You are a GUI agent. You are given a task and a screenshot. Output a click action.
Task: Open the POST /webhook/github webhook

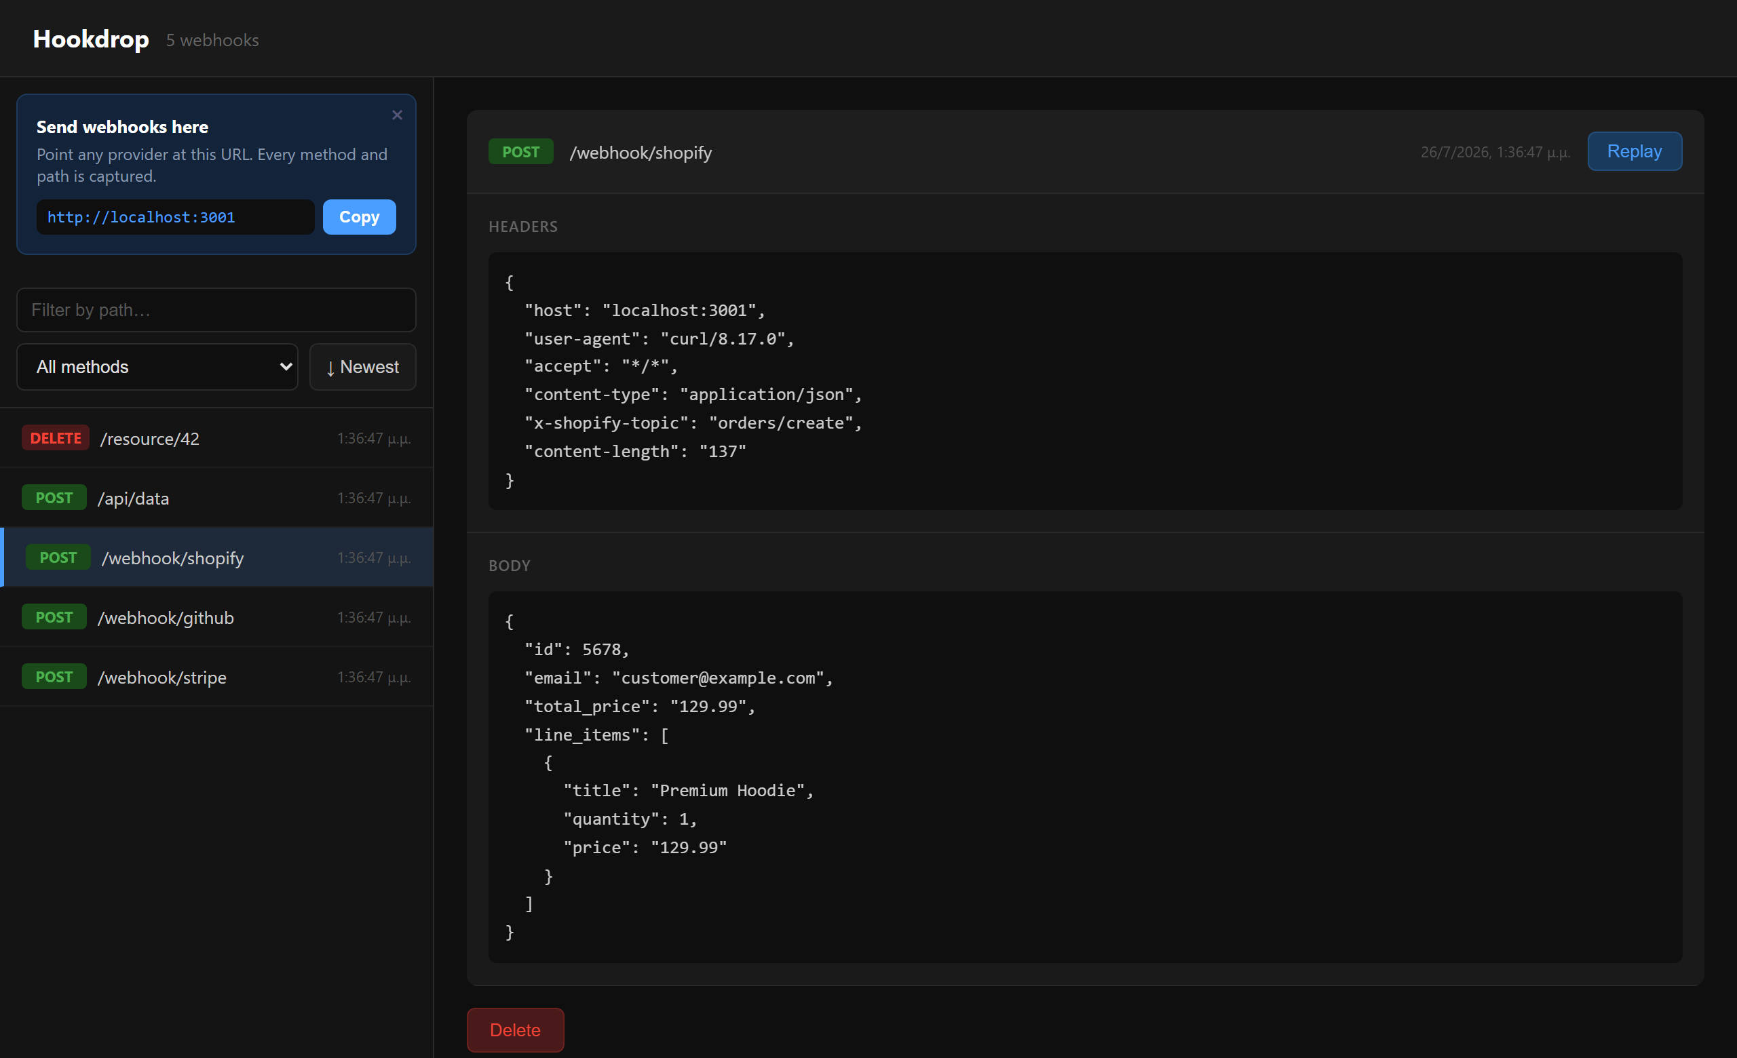[216, 618]
